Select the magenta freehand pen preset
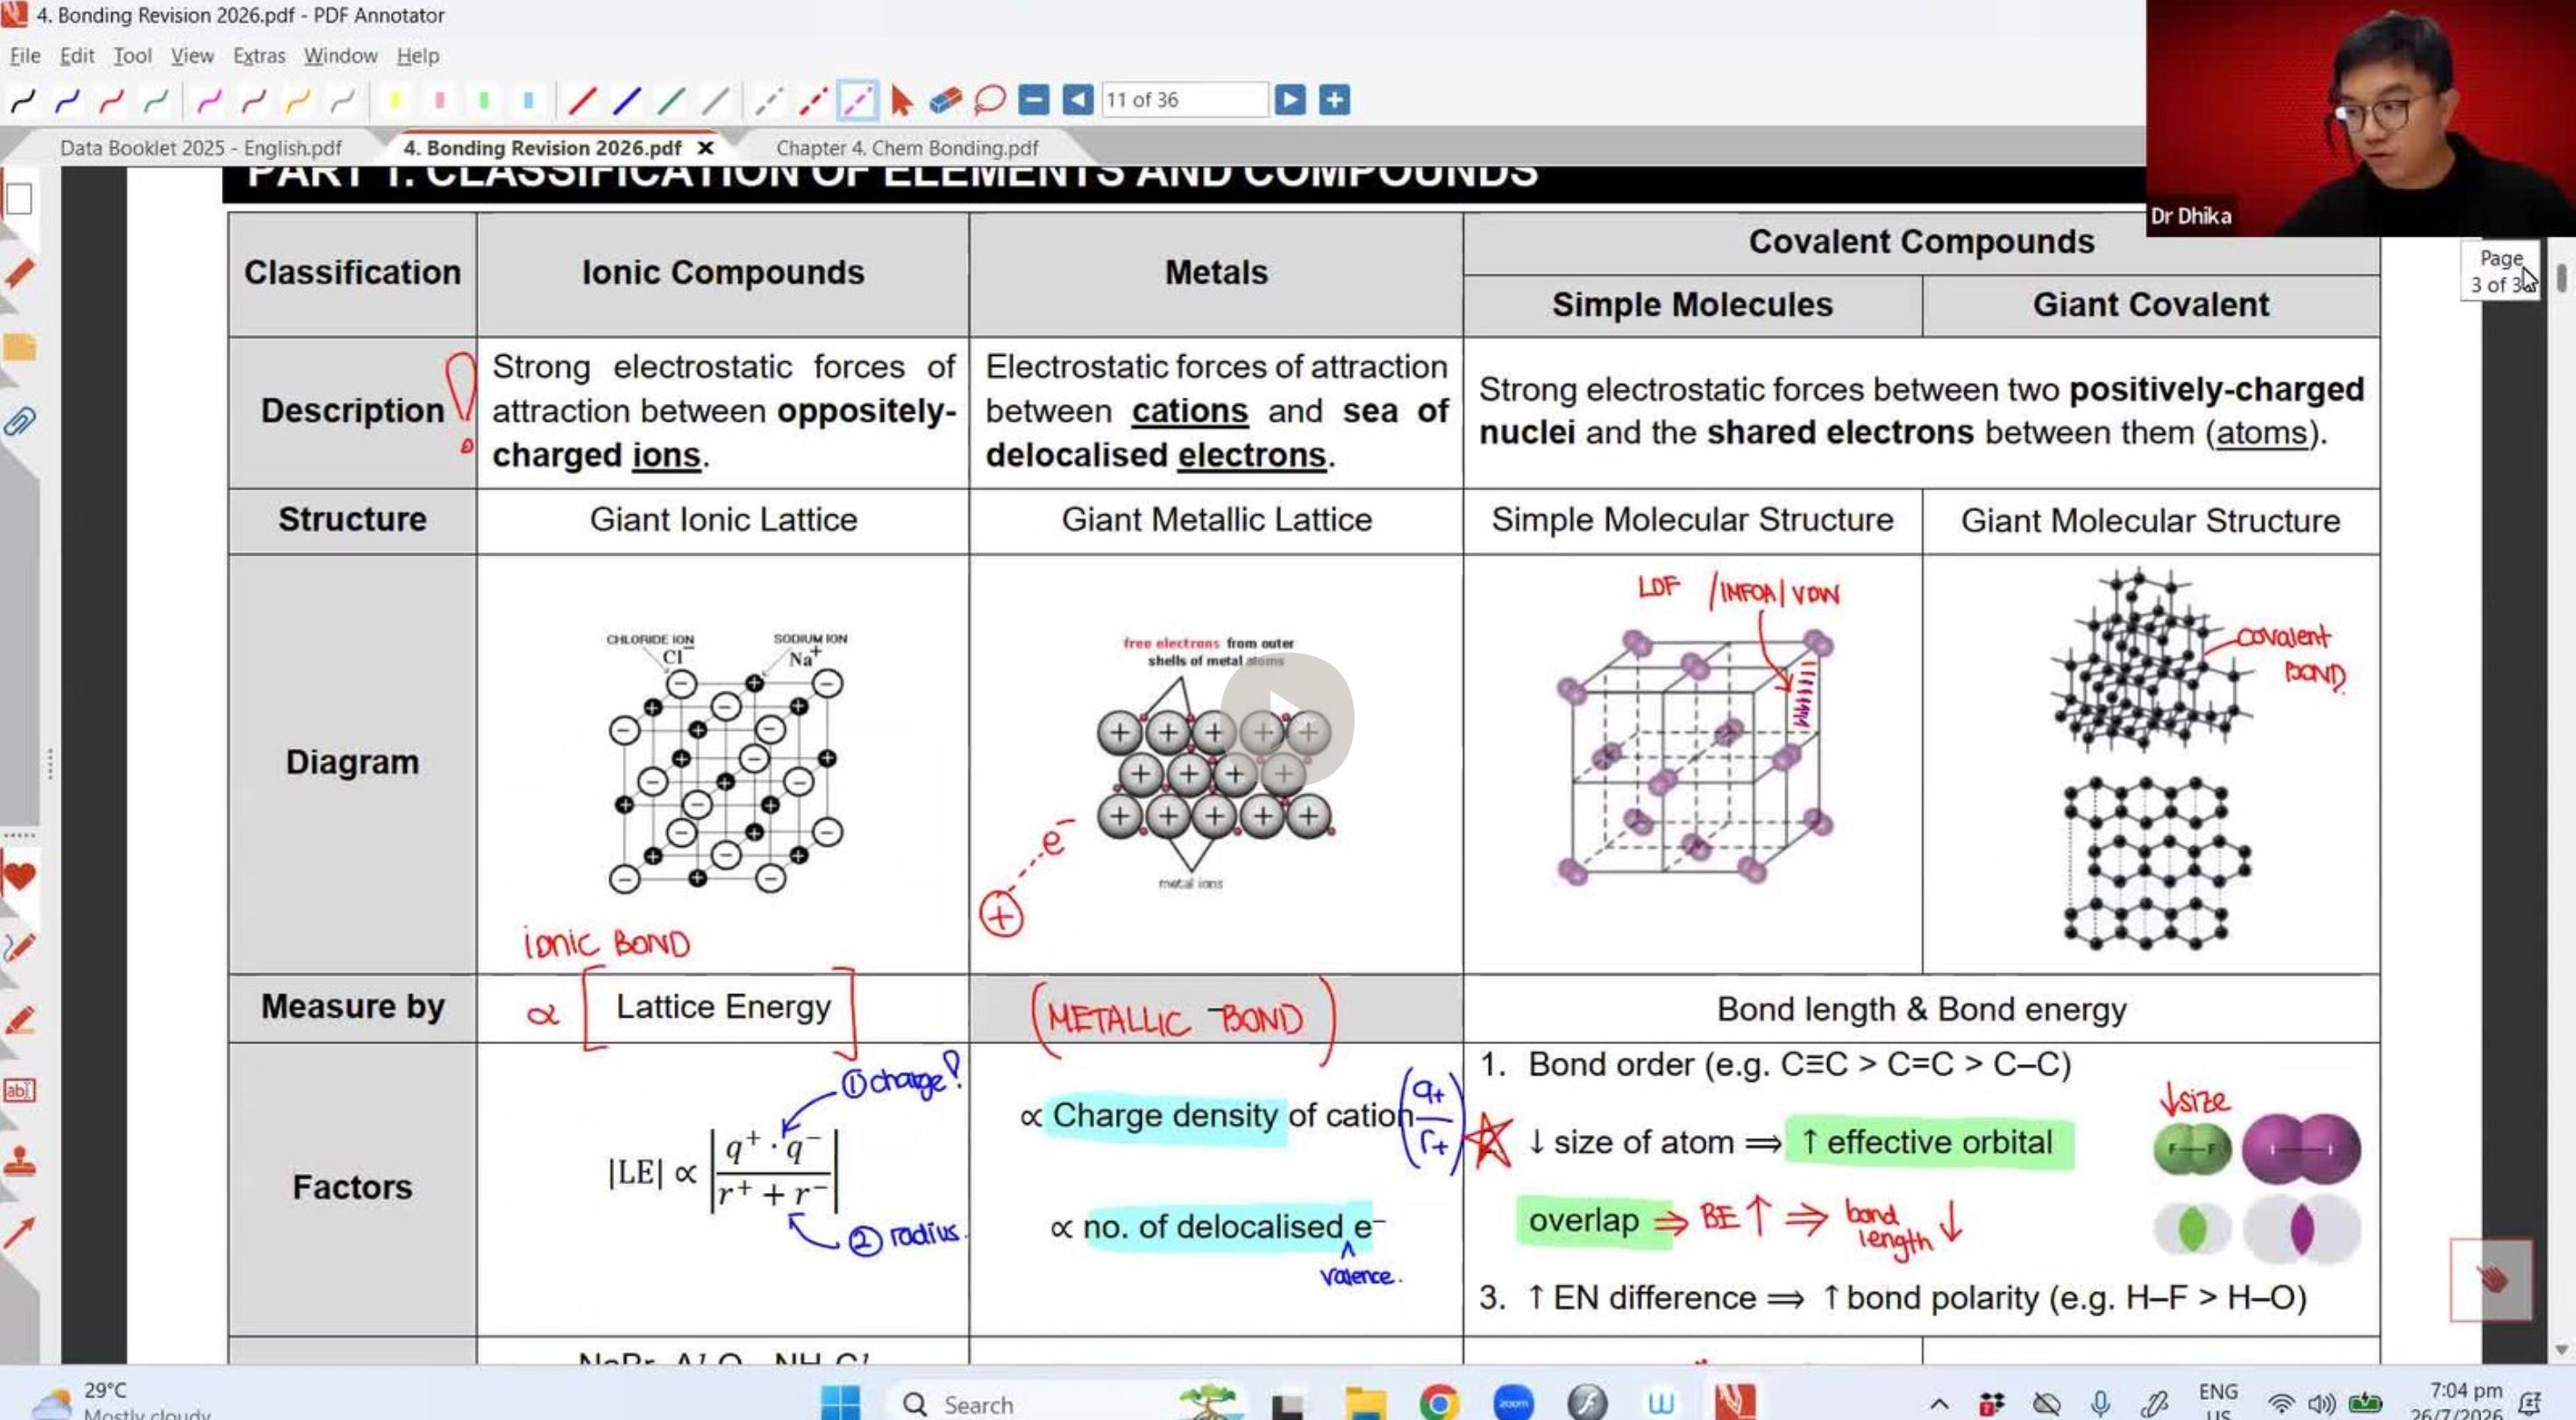 click(x=209, y=100)
